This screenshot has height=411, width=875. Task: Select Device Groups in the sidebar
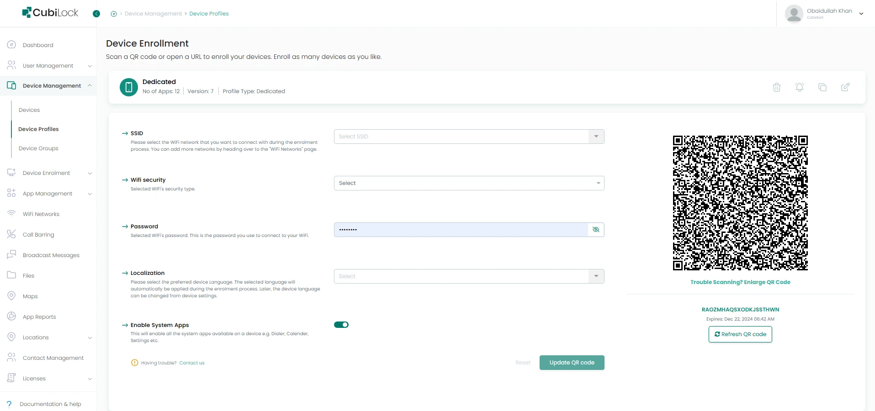pos(38,148)
